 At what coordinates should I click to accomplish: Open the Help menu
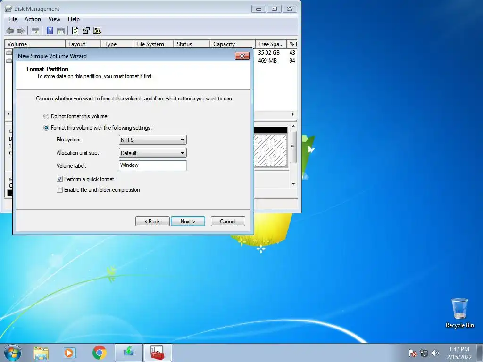(74, 19)
